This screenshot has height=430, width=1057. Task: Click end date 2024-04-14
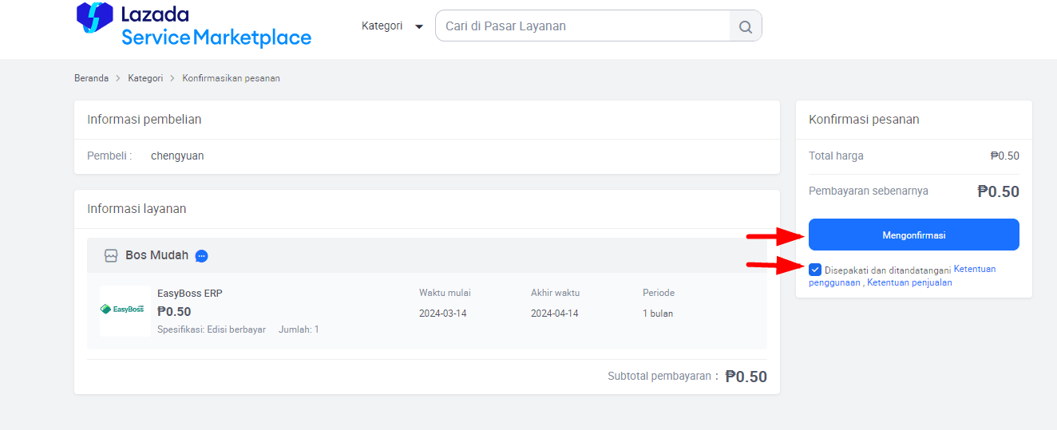click(555, 314)
